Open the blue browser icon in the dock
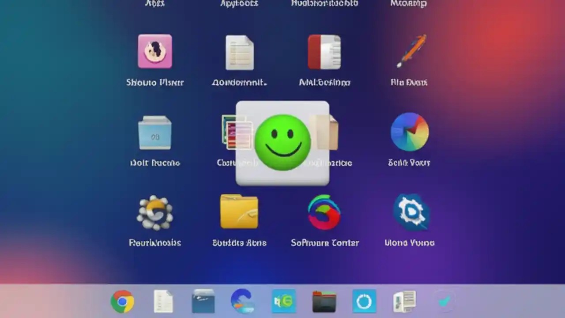565x318 pixels. click(243, 301)
